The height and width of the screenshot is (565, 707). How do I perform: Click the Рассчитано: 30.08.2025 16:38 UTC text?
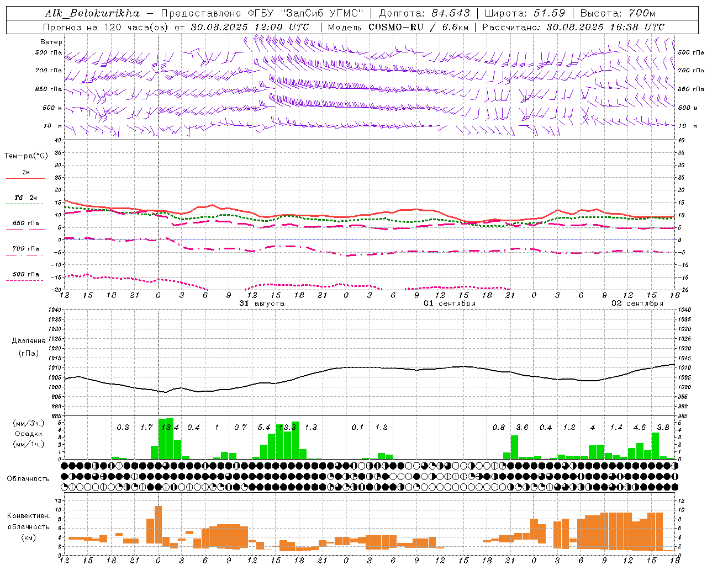pyautogui.click(x=573, y=26)
